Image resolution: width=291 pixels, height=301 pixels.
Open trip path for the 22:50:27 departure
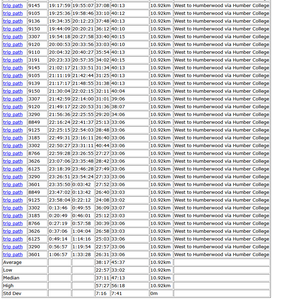[x=13, y=146]
